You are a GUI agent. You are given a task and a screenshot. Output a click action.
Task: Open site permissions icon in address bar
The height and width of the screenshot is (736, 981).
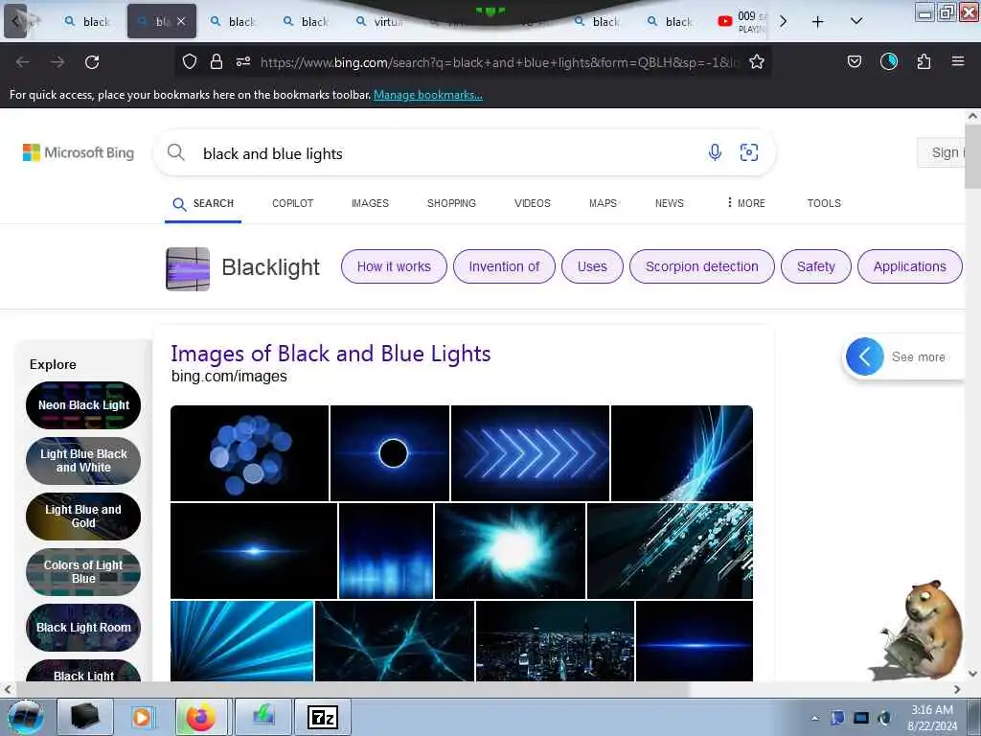[x=243, y=61]
